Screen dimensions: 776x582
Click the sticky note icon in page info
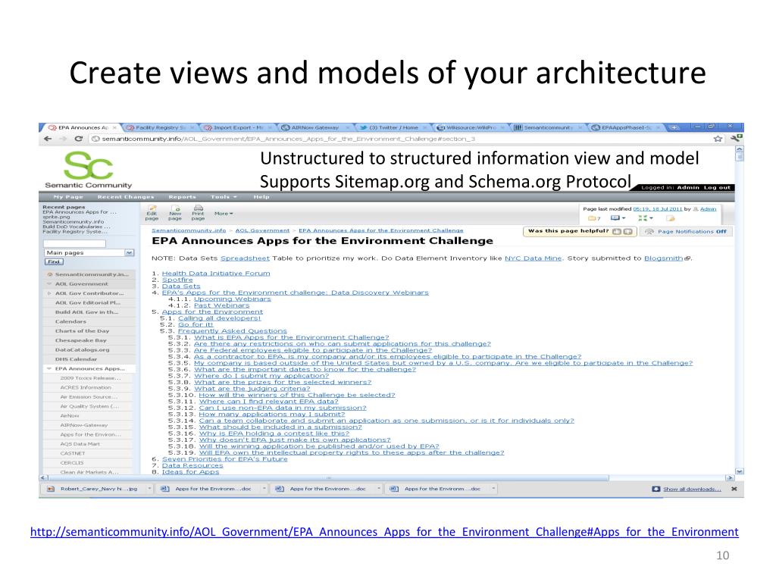(671, 218)
